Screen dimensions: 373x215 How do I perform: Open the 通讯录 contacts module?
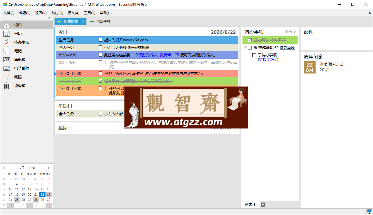click(26, 60)
